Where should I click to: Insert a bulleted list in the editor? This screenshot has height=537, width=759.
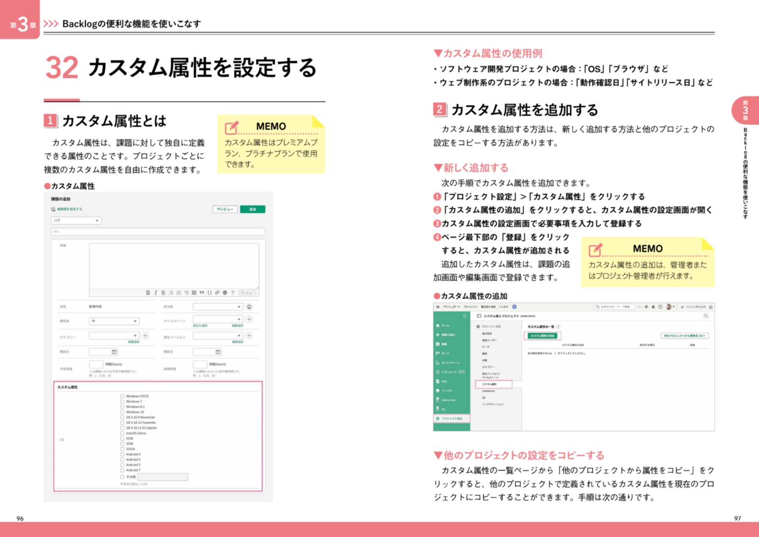(171, 292)
